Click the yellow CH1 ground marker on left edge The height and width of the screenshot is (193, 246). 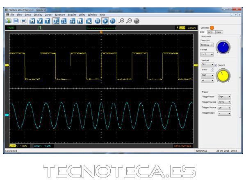(7, 65)
